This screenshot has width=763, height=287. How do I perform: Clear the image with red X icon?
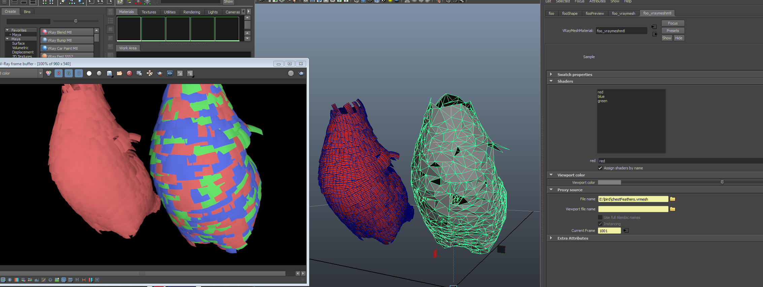(129, 73)
